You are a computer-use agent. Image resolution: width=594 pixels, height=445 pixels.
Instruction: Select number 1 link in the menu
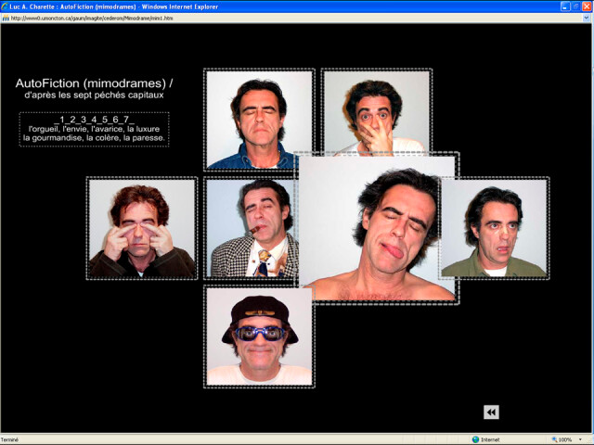pyautogui.click(x=61, y=121)
